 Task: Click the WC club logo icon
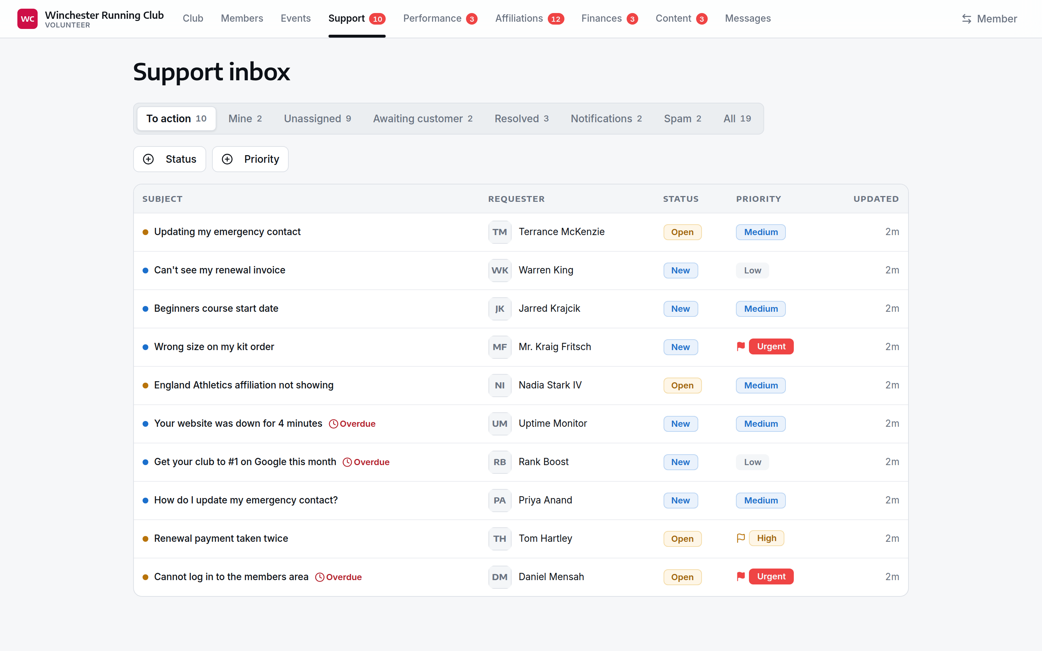point(27,18)
